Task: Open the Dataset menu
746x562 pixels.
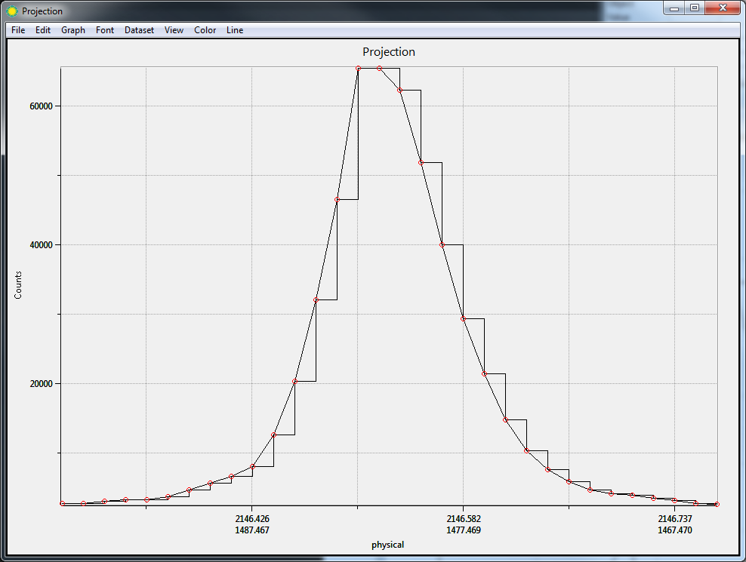Action: 139,30
